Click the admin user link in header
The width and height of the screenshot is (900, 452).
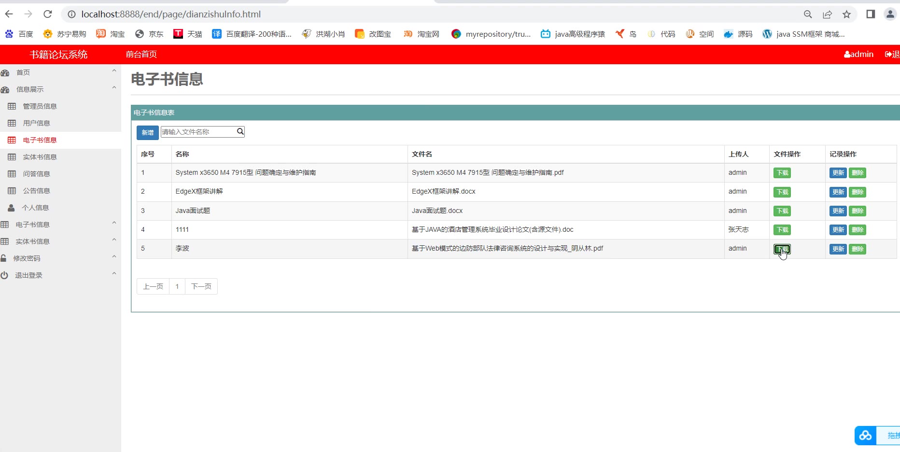point(858,54)
